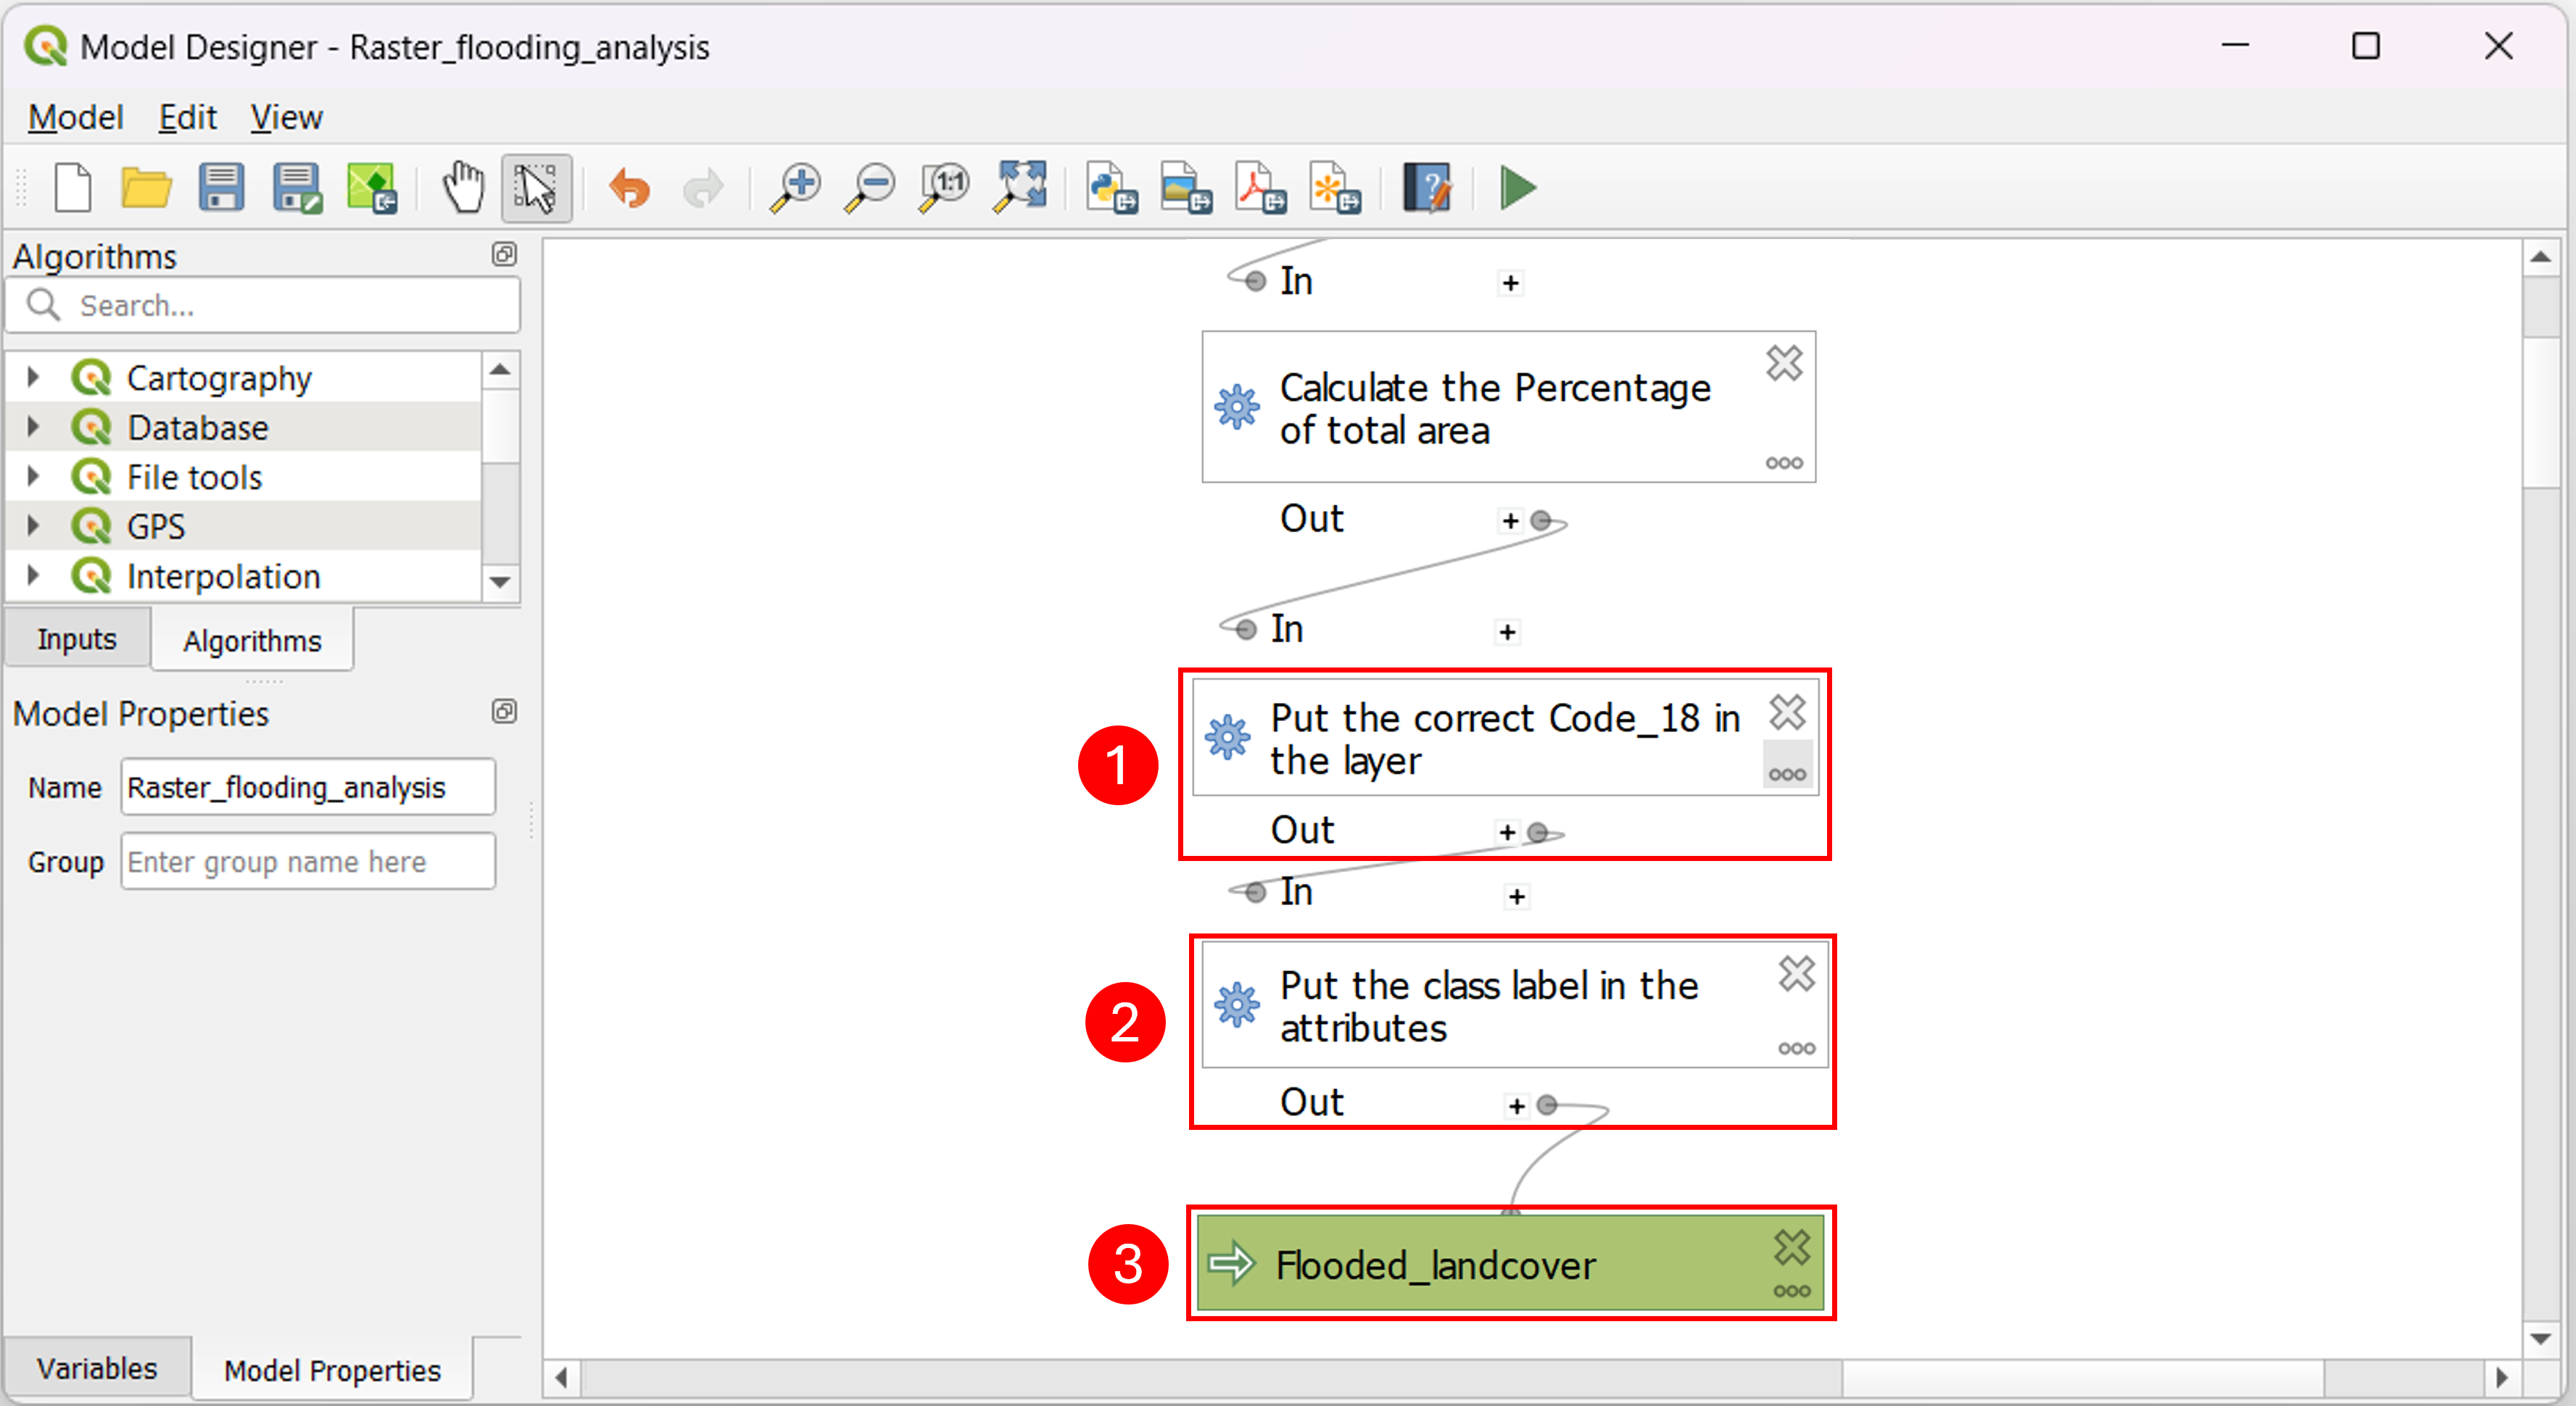Export model as image
2576x1406 pixels.
click(1186, 187)
